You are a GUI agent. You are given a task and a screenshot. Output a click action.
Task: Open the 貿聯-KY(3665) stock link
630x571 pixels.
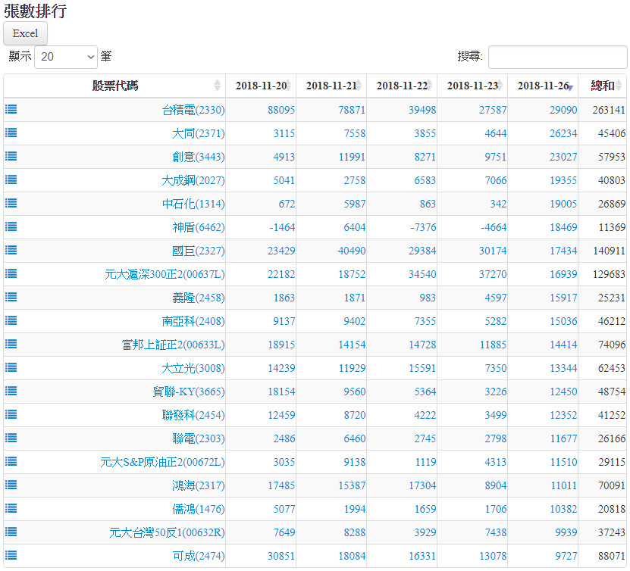point(189,392)
